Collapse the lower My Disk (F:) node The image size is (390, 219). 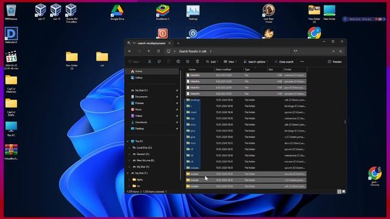(x=128, y=173)
